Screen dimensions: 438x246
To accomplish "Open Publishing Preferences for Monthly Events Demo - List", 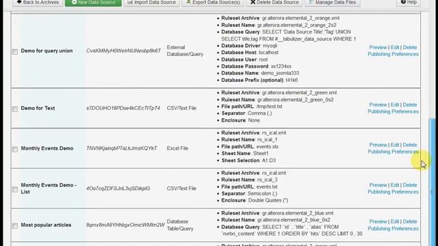I will [393, 191].
